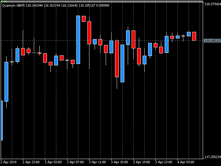Image resolution: width=221 pixels, height=166 pixels.
Task: Click the 3 Apr 07:00 time label
Action: point(75,162)
